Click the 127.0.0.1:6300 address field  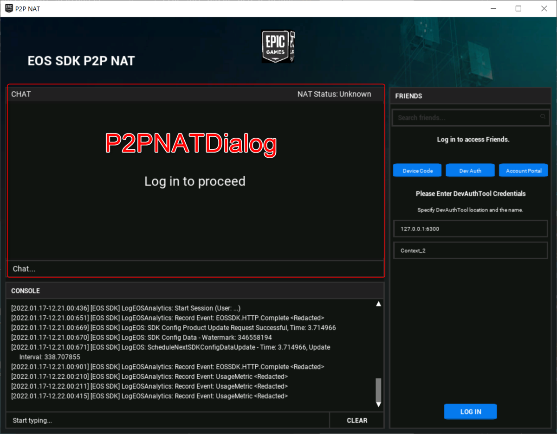pyautogui.click(x=470, y=229)
